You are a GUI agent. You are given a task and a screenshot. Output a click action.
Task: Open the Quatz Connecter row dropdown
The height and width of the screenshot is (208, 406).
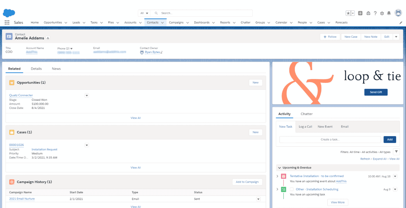pyautogui.click(x=87, y=95)
